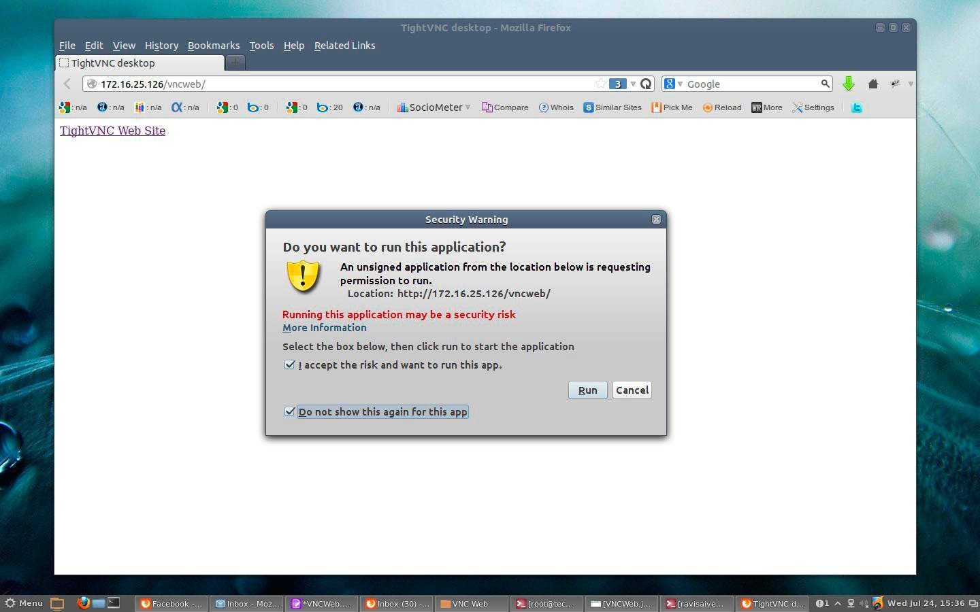Click the Twitter icon in the toolbar
The width and height of the screenshot is (980, 612).
(x=857, y=107)
